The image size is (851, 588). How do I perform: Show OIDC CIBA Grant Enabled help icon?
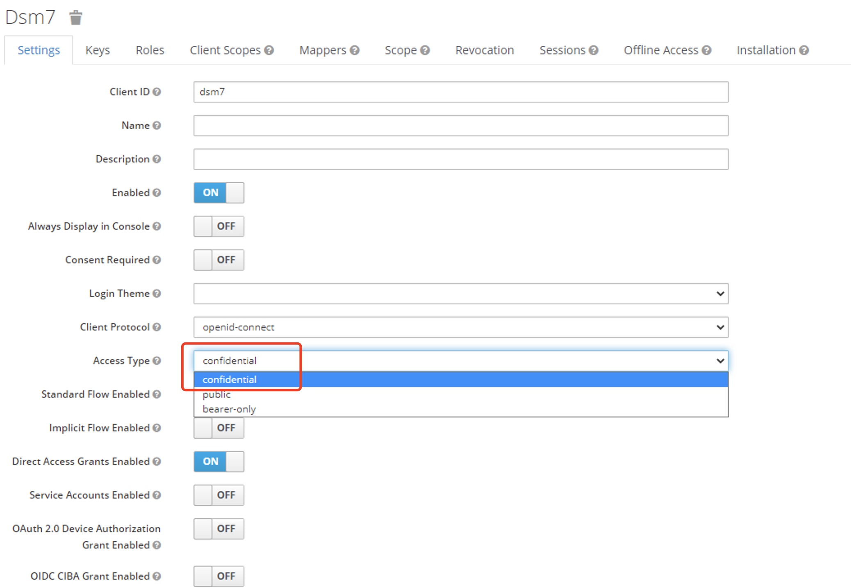click(157, 577)
